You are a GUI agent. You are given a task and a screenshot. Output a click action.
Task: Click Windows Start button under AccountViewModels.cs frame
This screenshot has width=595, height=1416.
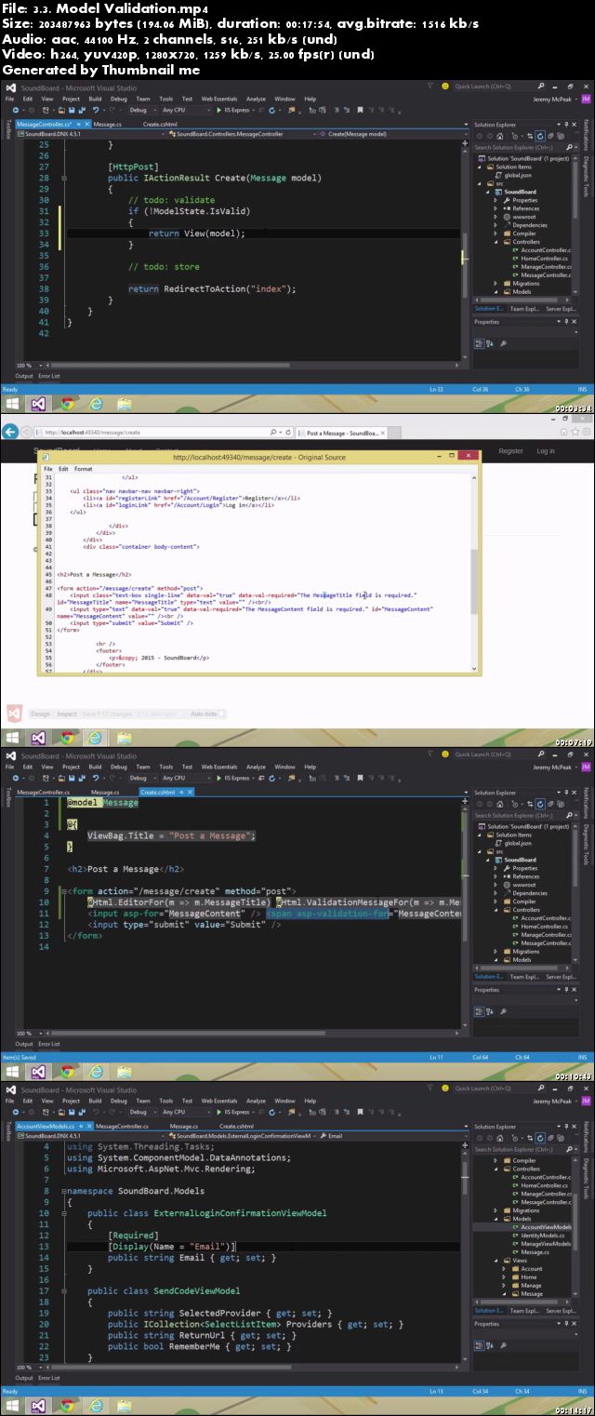tap(13, 1407)
